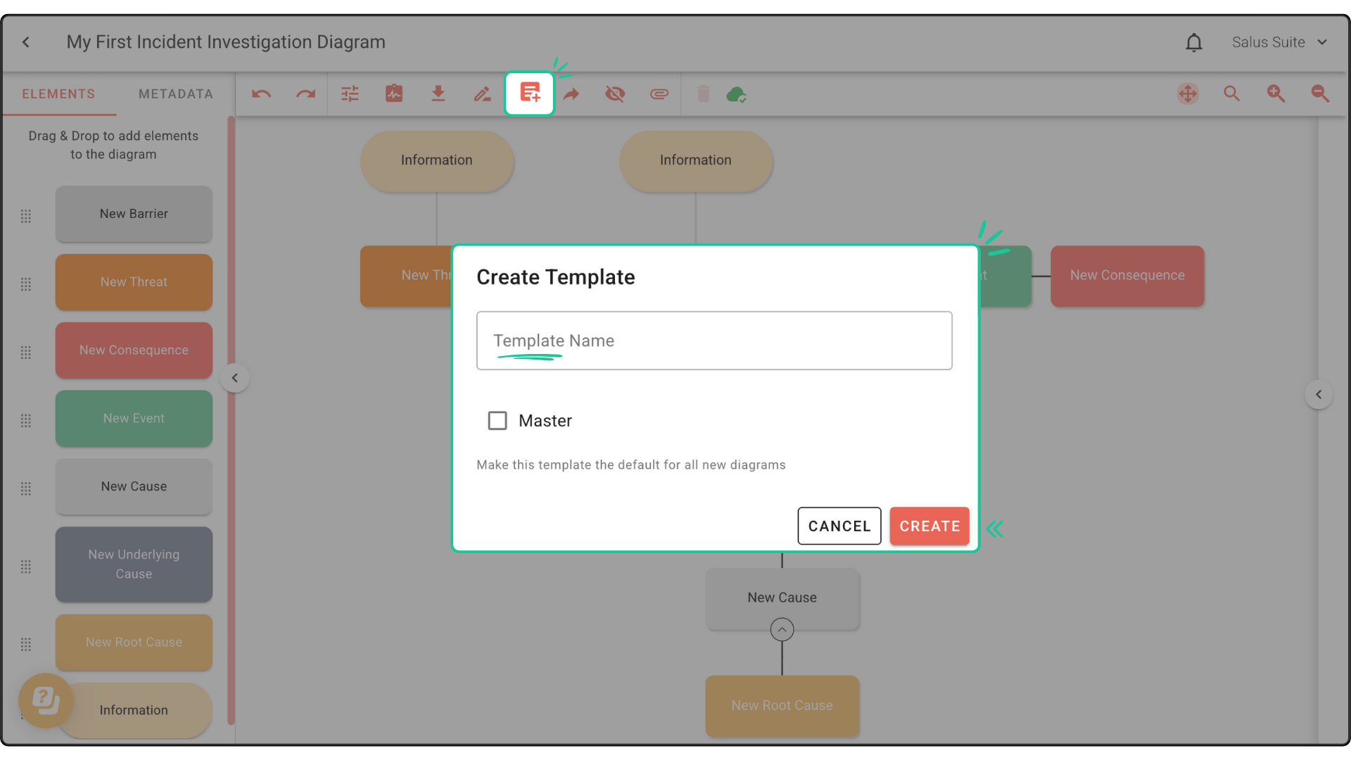Screen dimensions: 1351x760
Task: Click the Template Name input field
Action: pyautogui.click(x=713, y=341)
